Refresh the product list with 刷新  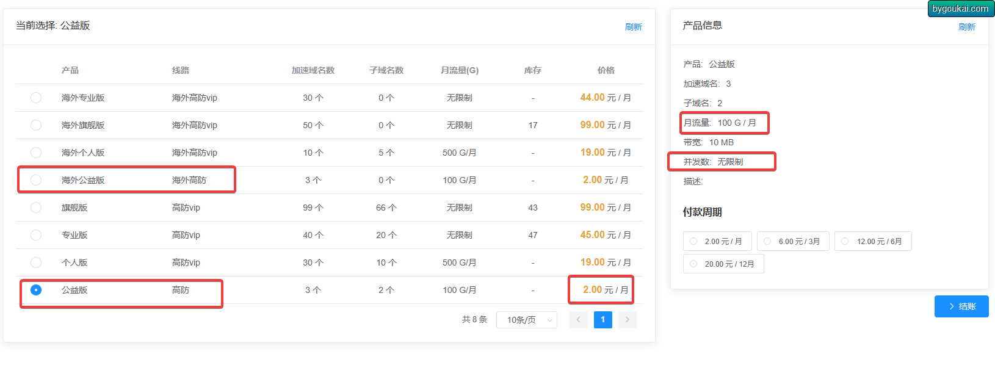coord(634,27)
